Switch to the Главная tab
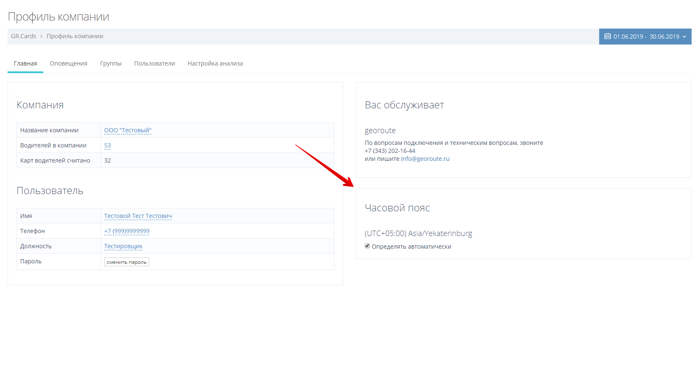The width and height of the screenshot is (700, 386). [25, 63]
